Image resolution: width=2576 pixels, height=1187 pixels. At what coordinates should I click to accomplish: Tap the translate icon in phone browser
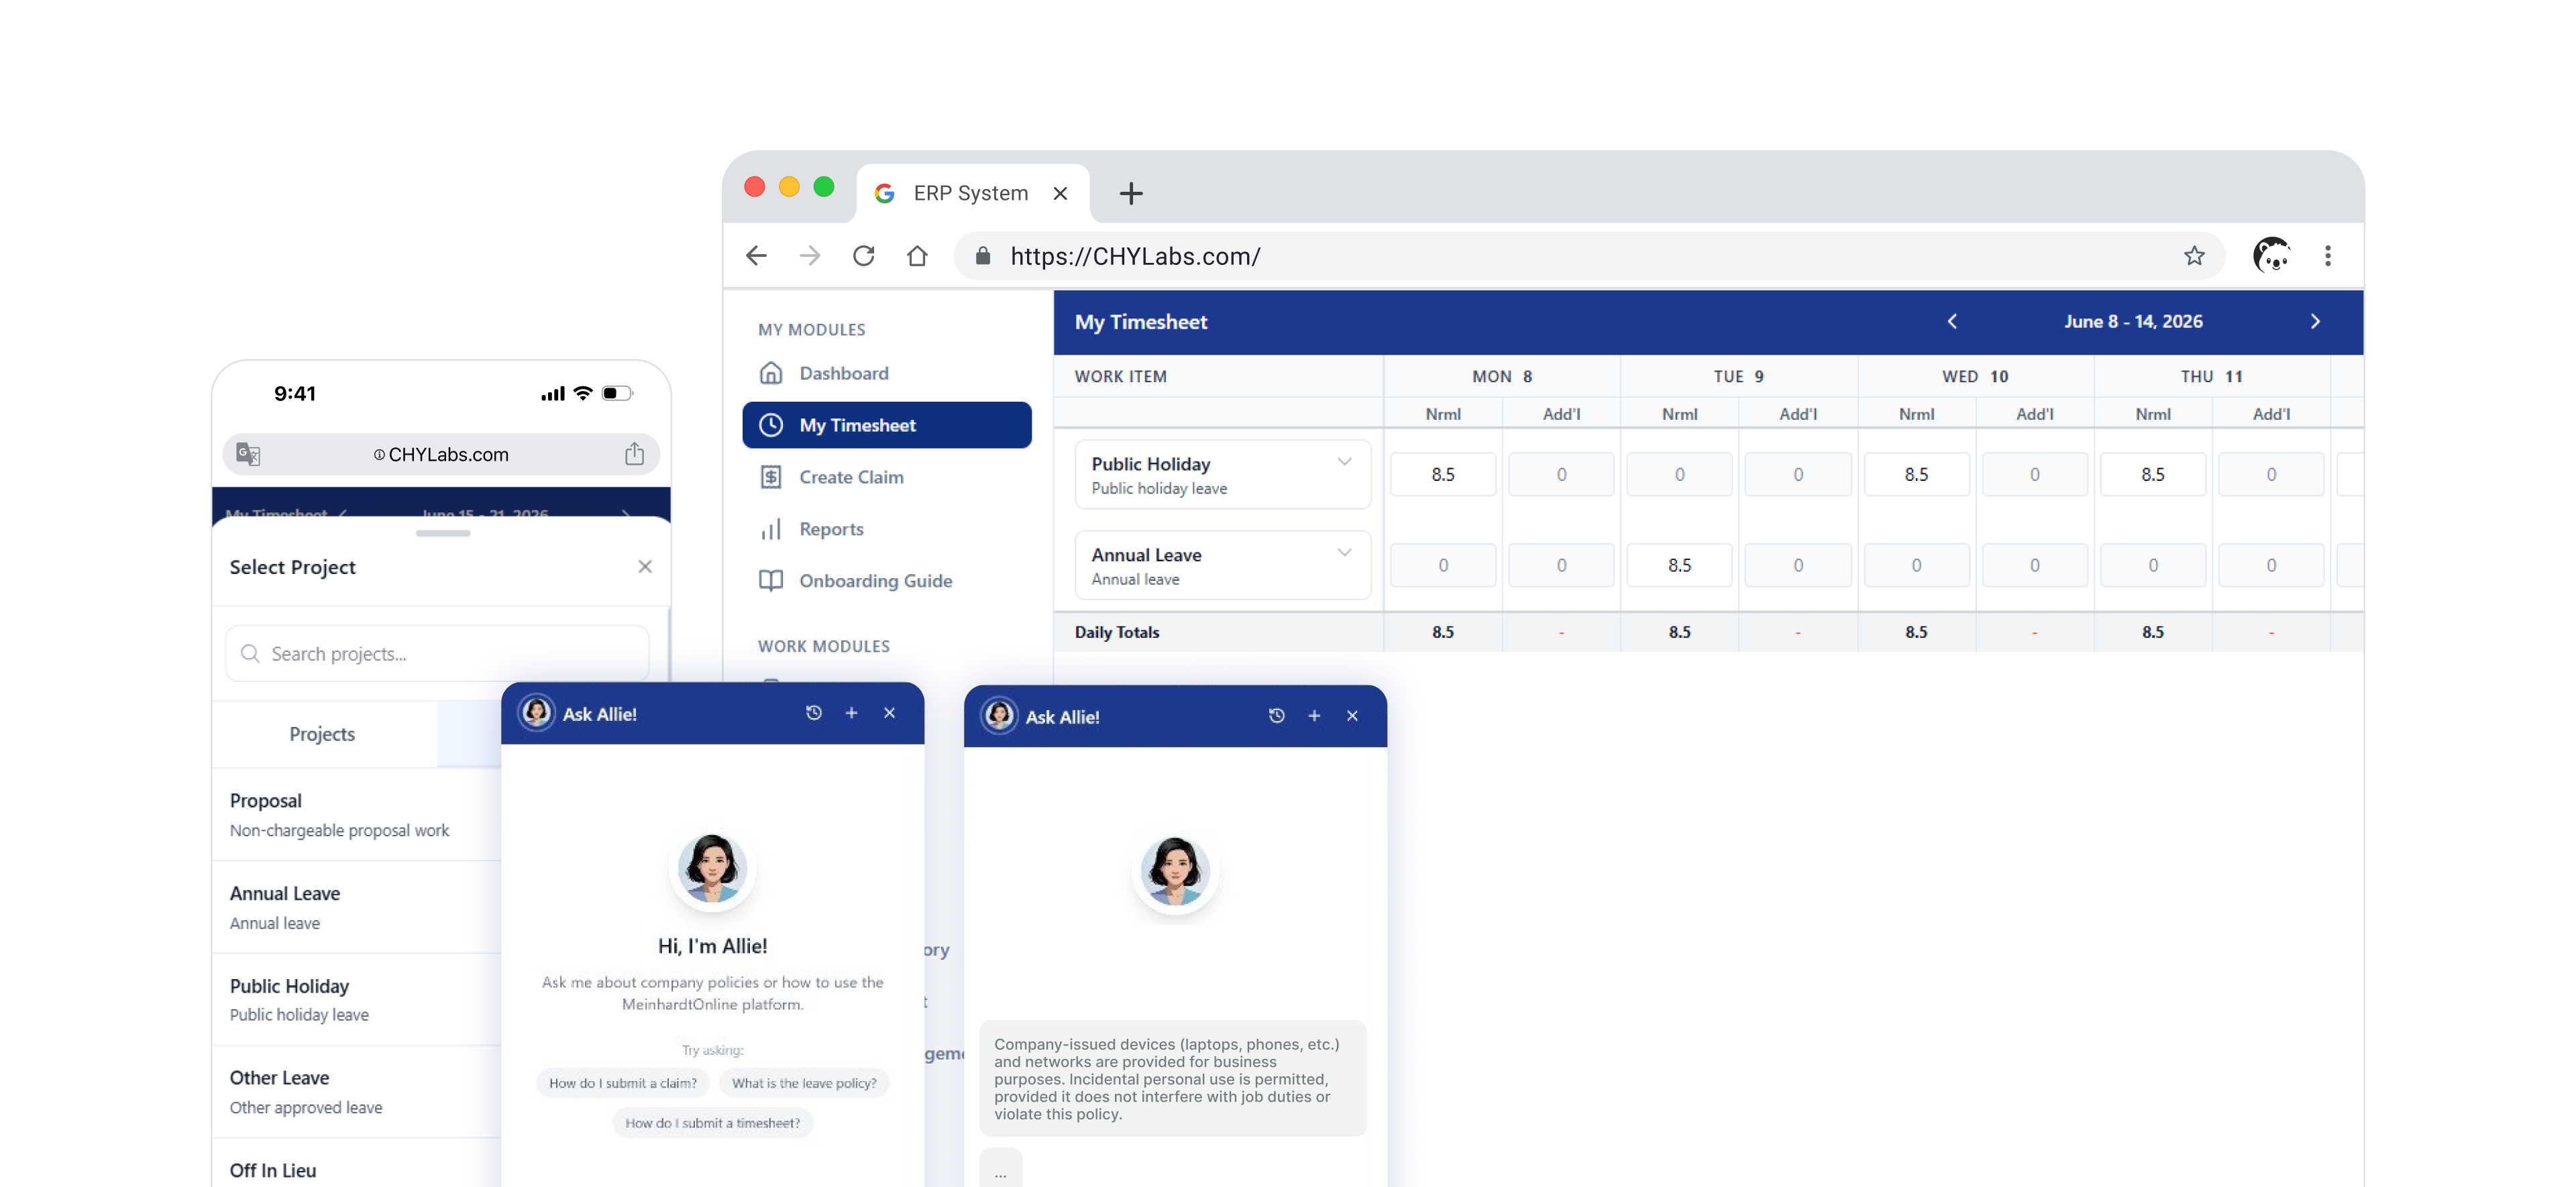tap(248, 454)
